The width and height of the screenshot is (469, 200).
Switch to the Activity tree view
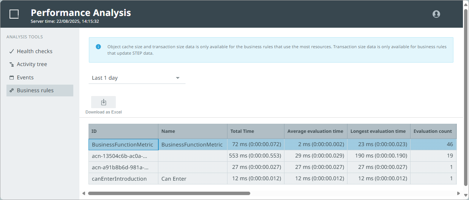[32, 65]
